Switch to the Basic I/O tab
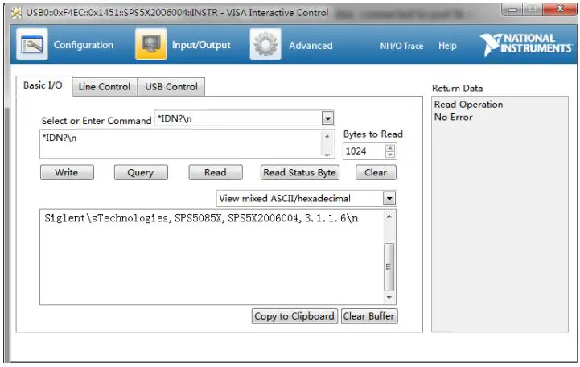This screenshot has width=580, height=367. pyautogui.click(x=43, y=85)
